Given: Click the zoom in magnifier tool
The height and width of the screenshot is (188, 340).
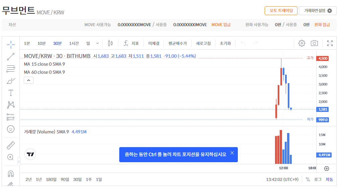Looking at the screenshot, I should pyautogui.click(x=11, y=157).
